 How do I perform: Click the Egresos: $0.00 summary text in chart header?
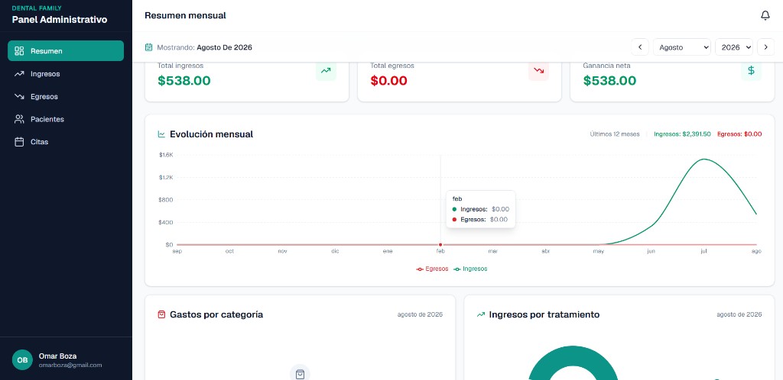pos(739,134)
